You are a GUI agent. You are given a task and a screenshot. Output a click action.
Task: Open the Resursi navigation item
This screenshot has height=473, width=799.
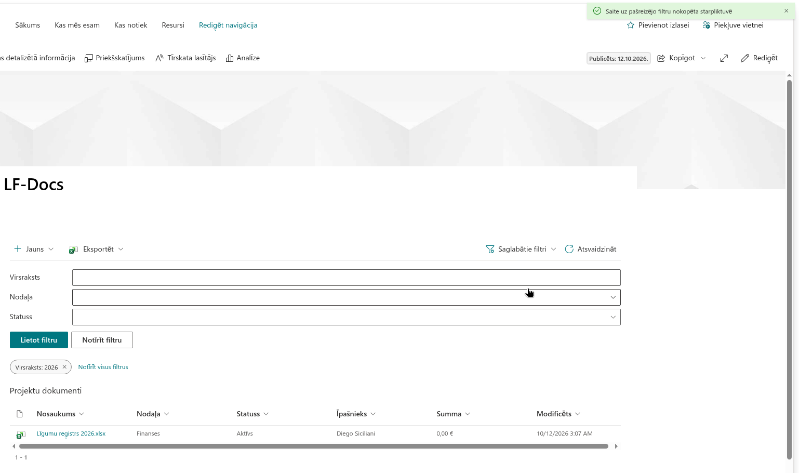tap(173, 25)
